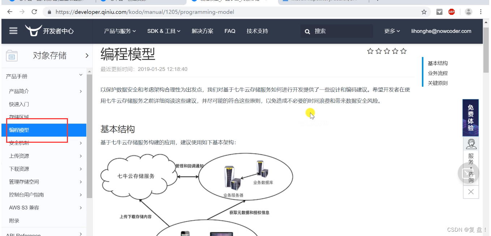The image size is (491, 236).
Task: Expand the 产品简介 sidebar item
Action: pos(81,91)
